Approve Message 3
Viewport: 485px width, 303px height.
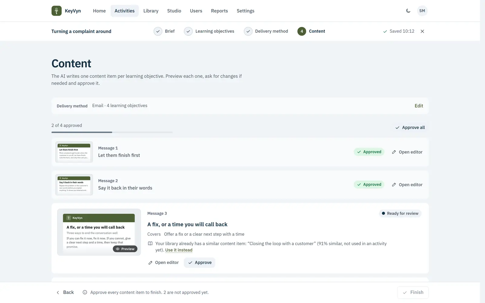(x=200, y=263)
